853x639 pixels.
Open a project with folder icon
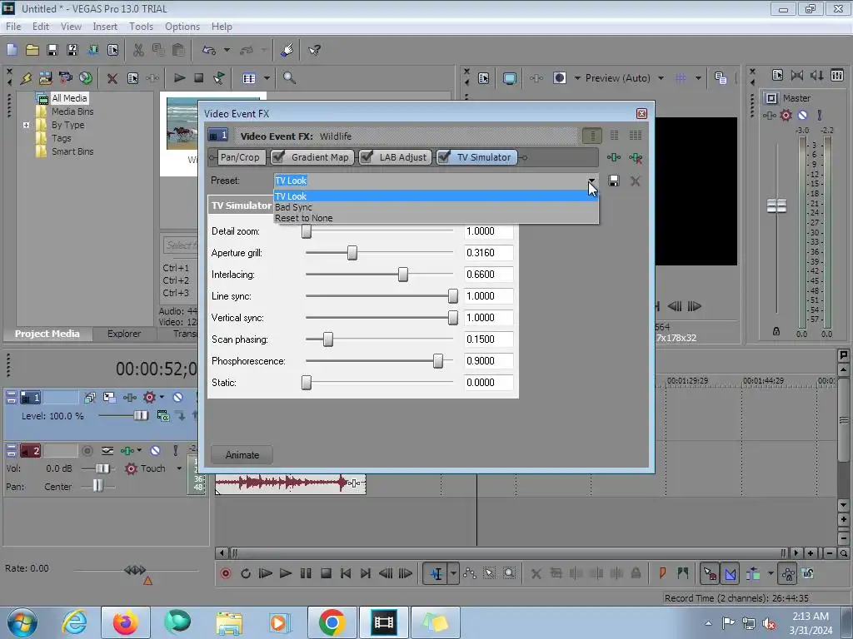click(x=32, y=50)
